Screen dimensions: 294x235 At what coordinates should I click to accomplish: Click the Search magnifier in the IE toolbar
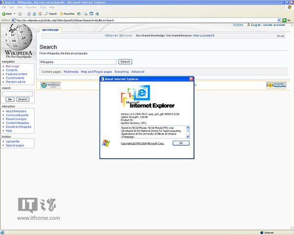[47, 14]
